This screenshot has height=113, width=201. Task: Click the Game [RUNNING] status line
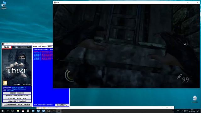(8, 90)
